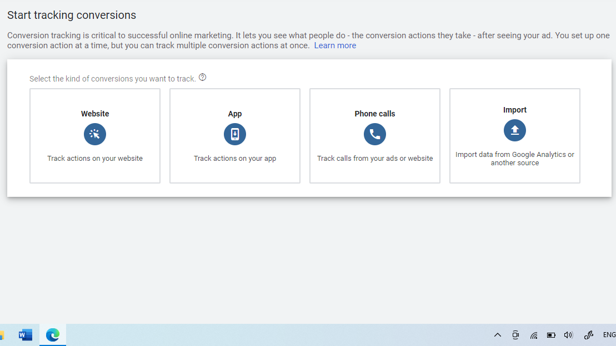Follow the Learn more link

335,45
